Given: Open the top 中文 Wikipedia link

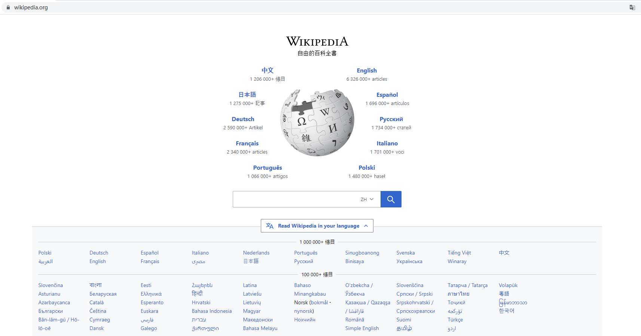Looking at the screenshot, I should [x=268, y=70].
